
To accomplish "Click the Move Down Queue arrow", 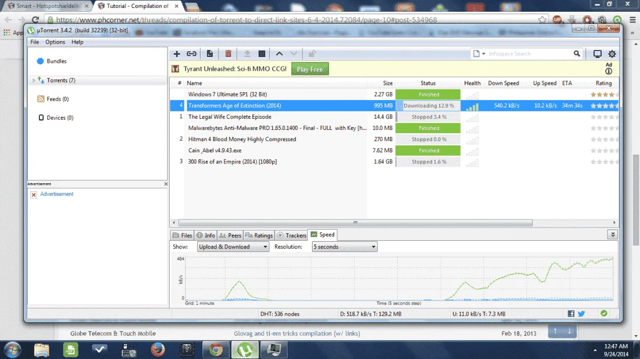I will click(x=293, y=54).
